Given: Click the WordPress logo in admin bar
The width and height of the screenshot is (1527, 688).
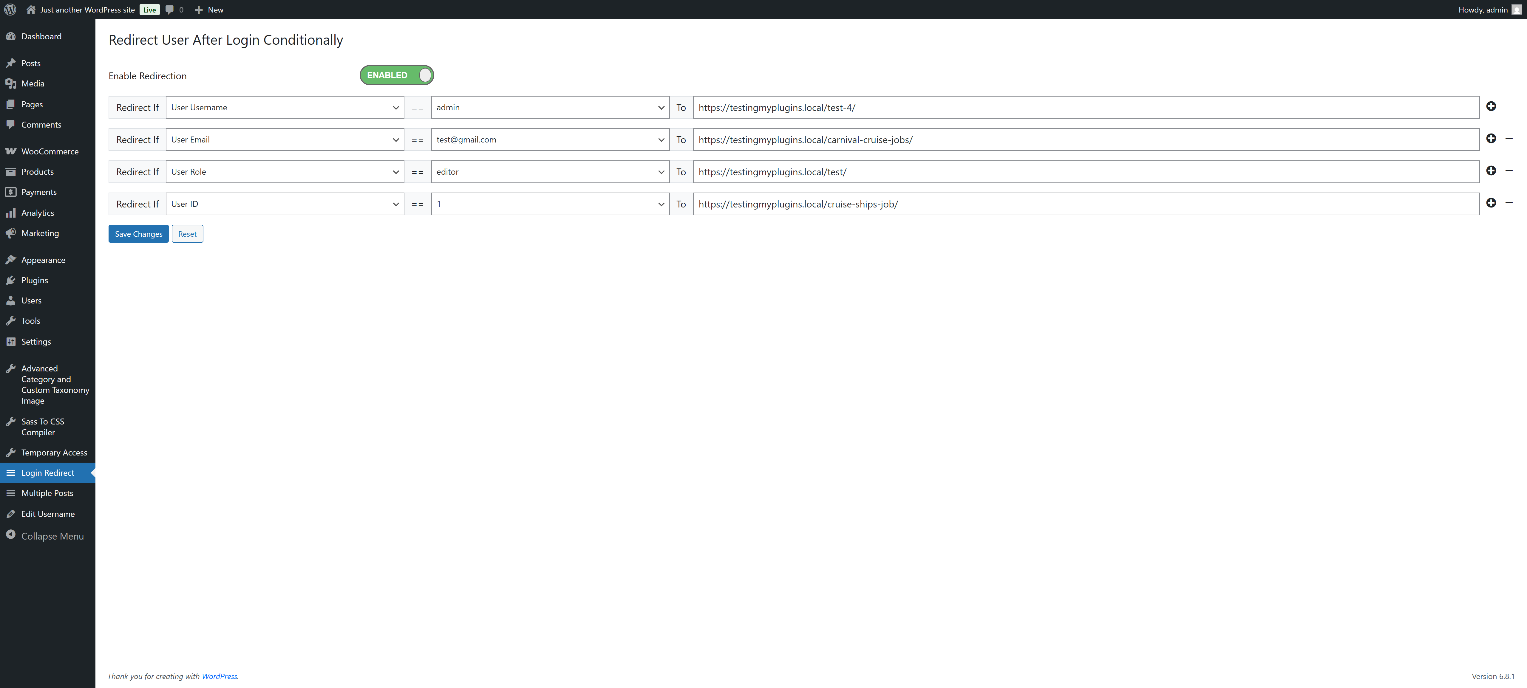Looking at the screenshot, I should point(10,10).
